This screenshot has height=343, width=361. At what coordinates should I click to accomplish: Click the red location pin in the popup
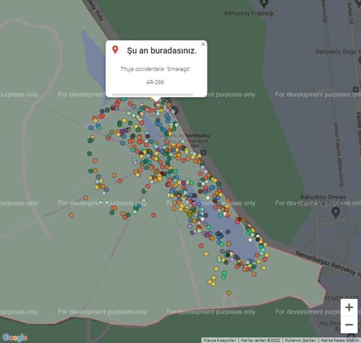[x=115, y=50]
